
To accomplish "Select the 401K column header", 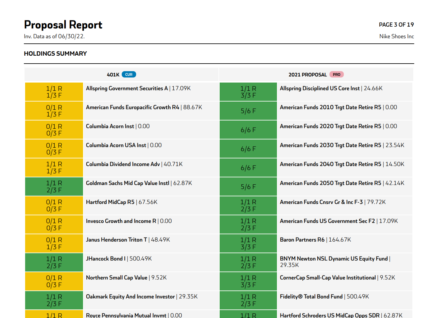I will [113, 75].
